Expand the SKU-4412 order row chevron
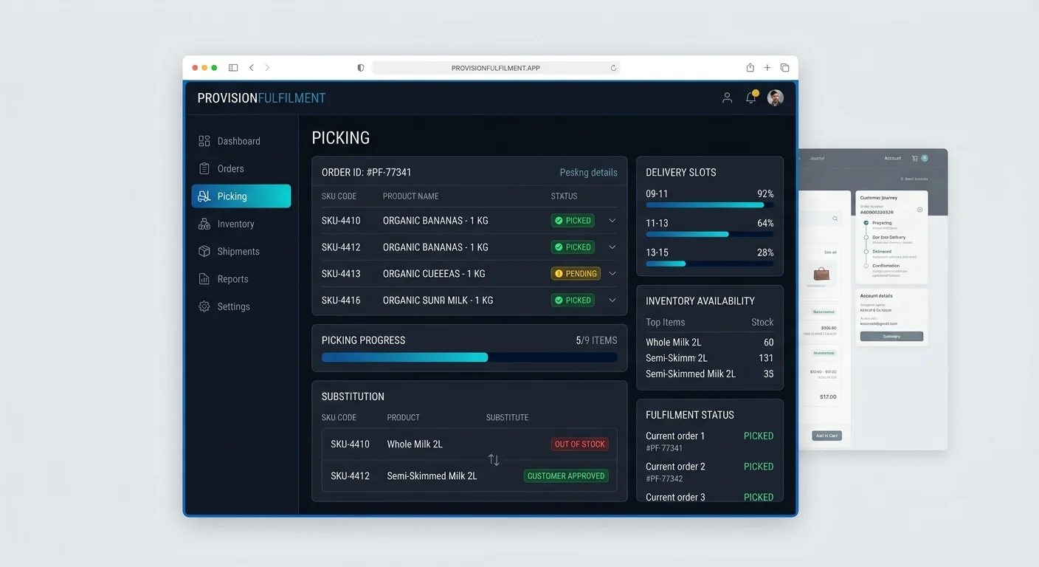This screenshot has height=567, width=1039. coord(612,247)
